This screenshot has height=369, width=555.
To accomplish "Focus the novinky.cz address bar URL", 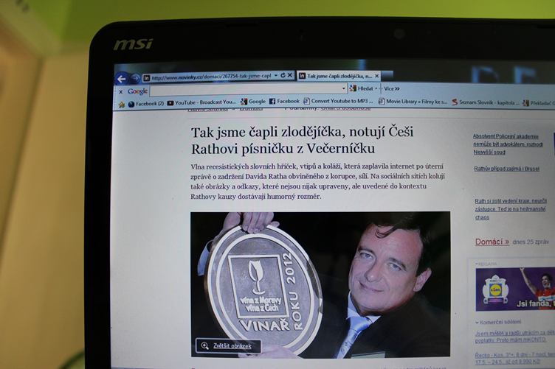I will click(211, 77).
